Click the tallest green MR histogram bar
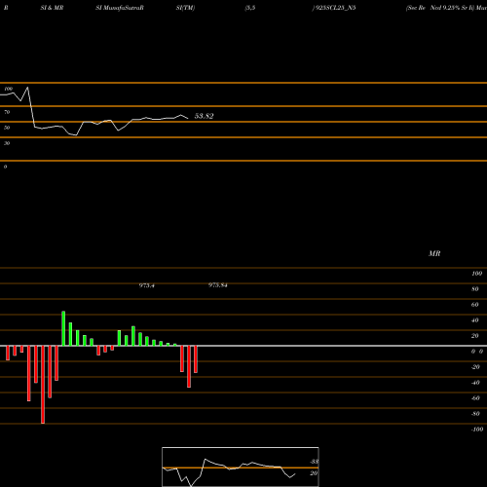487x487 pixels. click(x=63, y=328)
